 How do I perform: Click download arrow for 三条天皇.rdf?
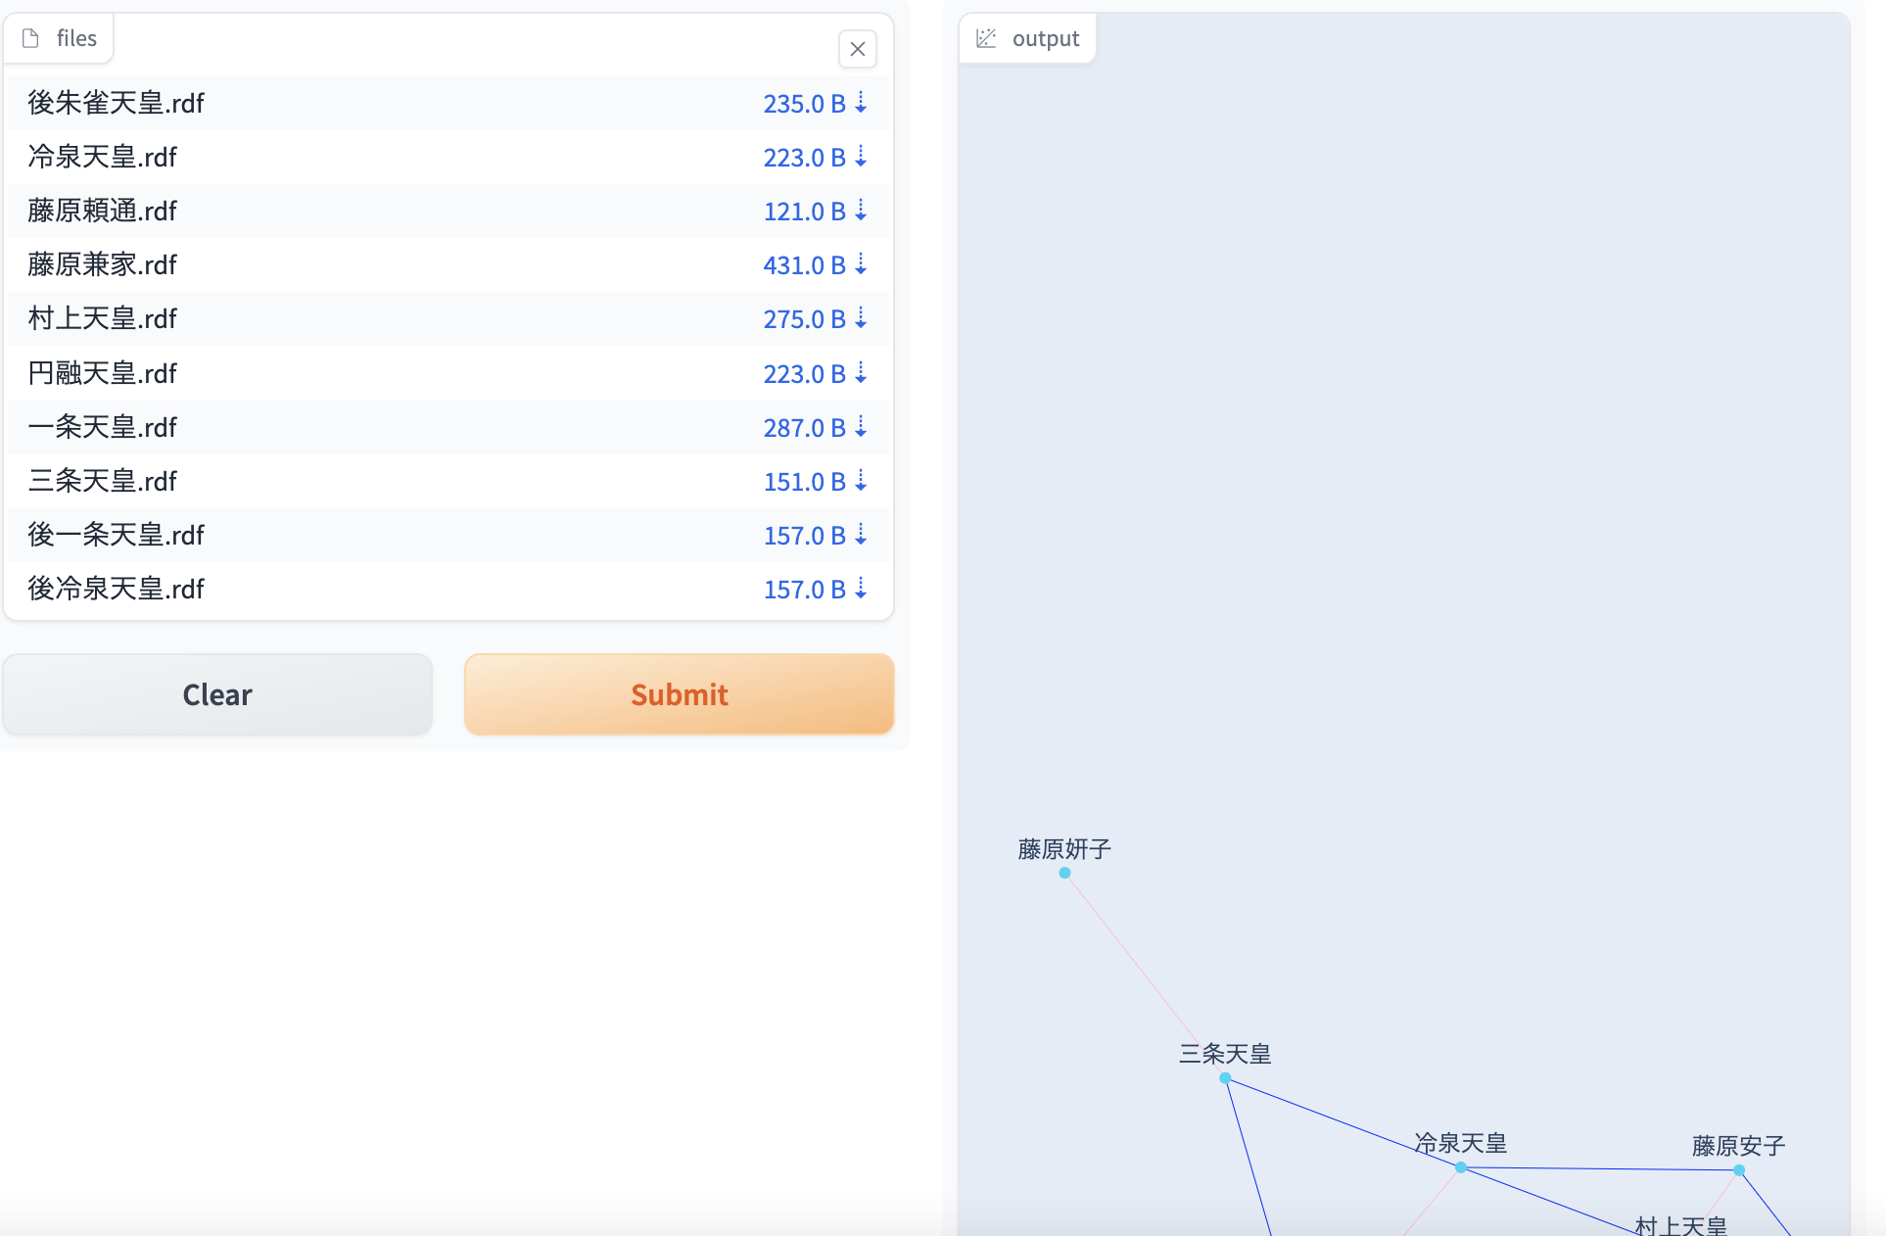(x=861, y=481)
